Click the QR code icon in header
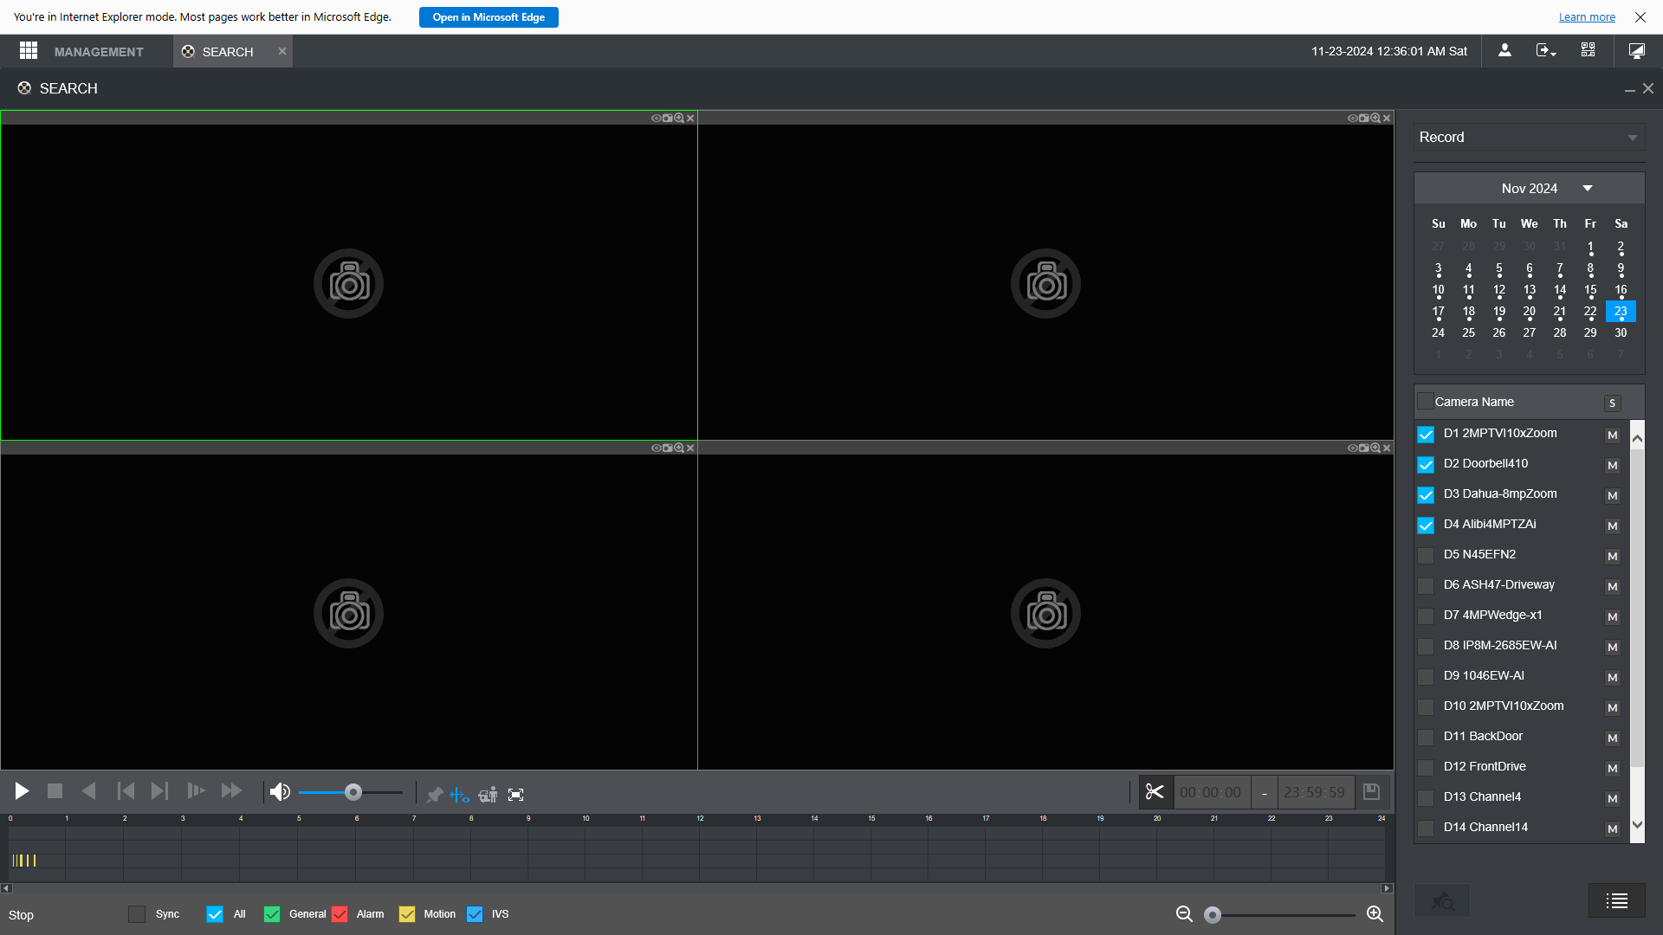The height and width of the screenshot is (935, 1663). [x=1588, y=50]
